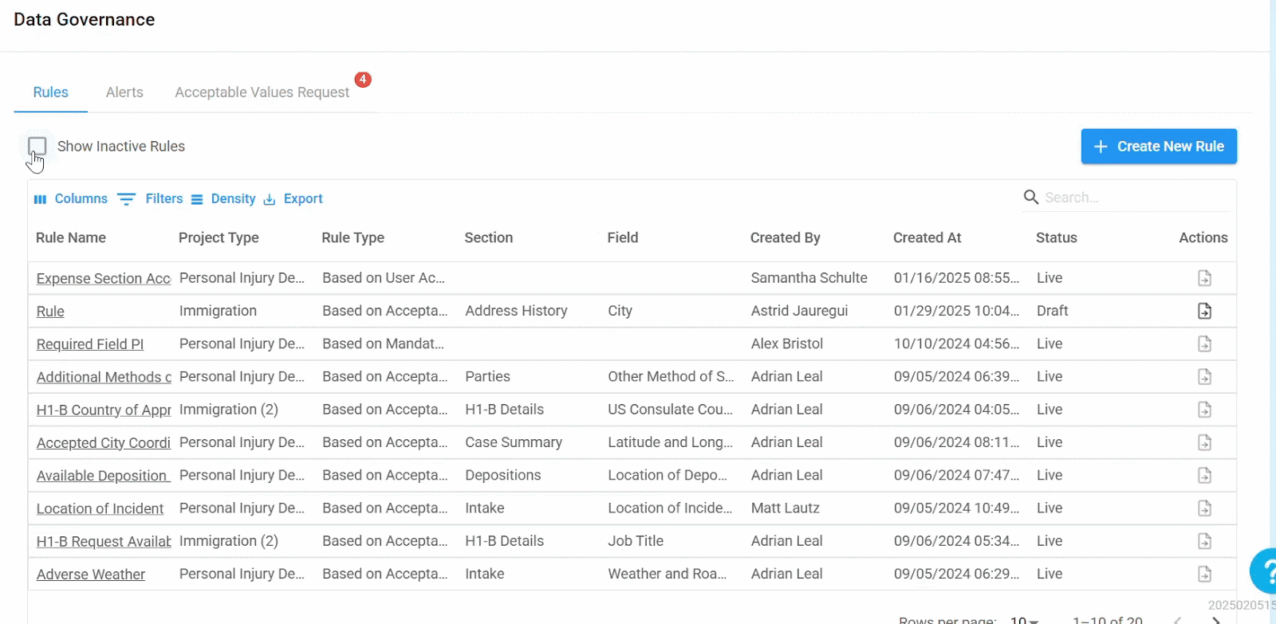
Task: Click the red 4 notification badge
Action: point(363,79)
